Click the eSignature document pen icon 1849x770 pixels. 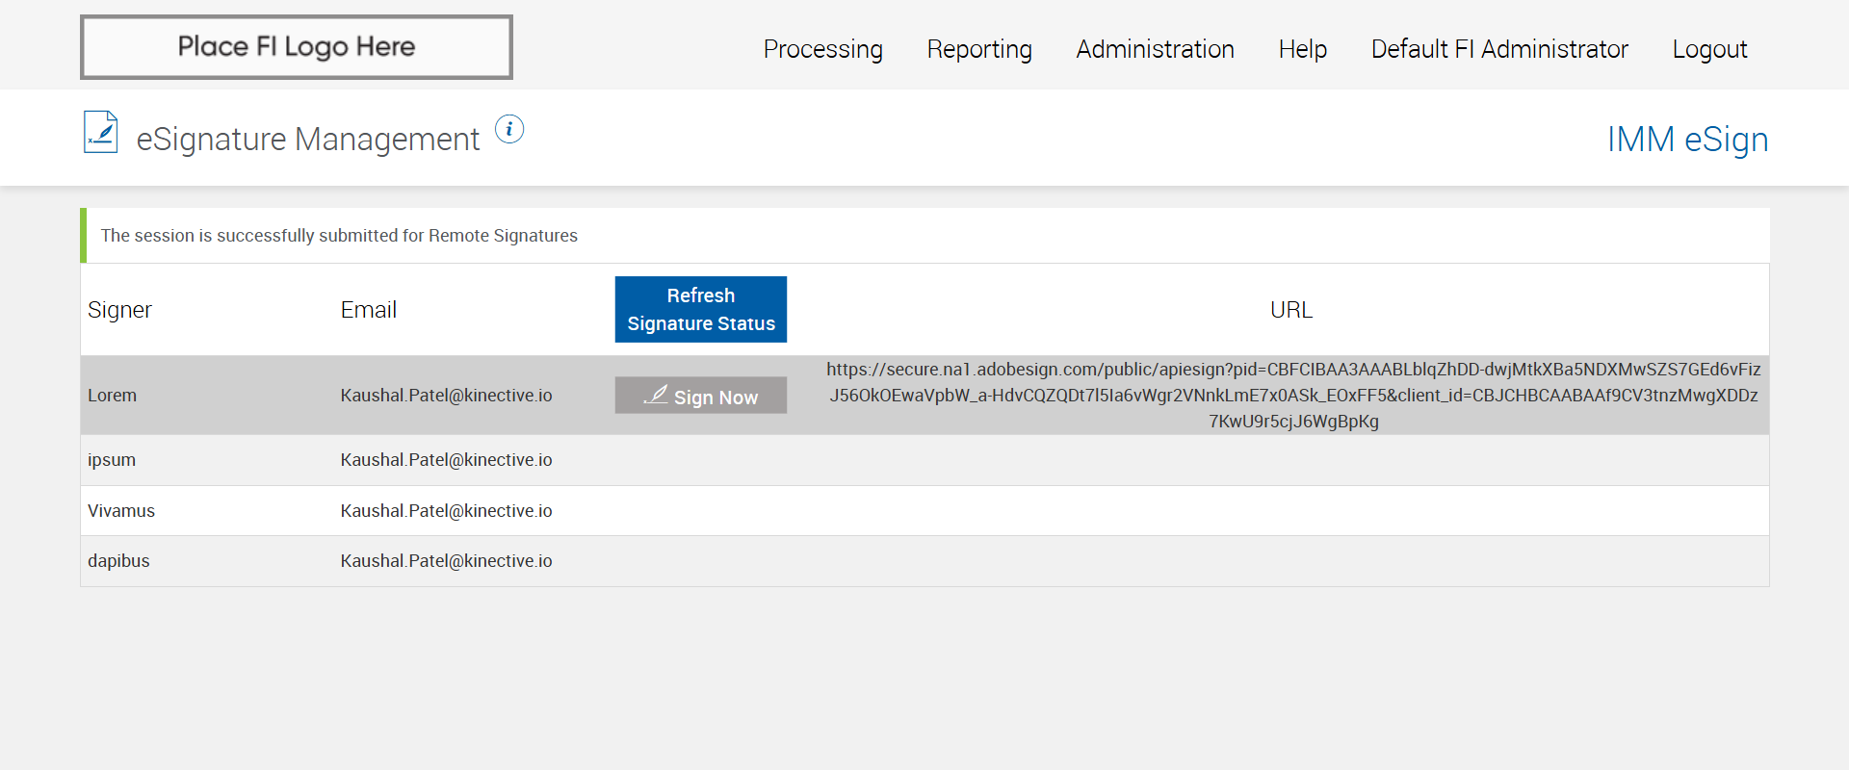pos(100,133)
